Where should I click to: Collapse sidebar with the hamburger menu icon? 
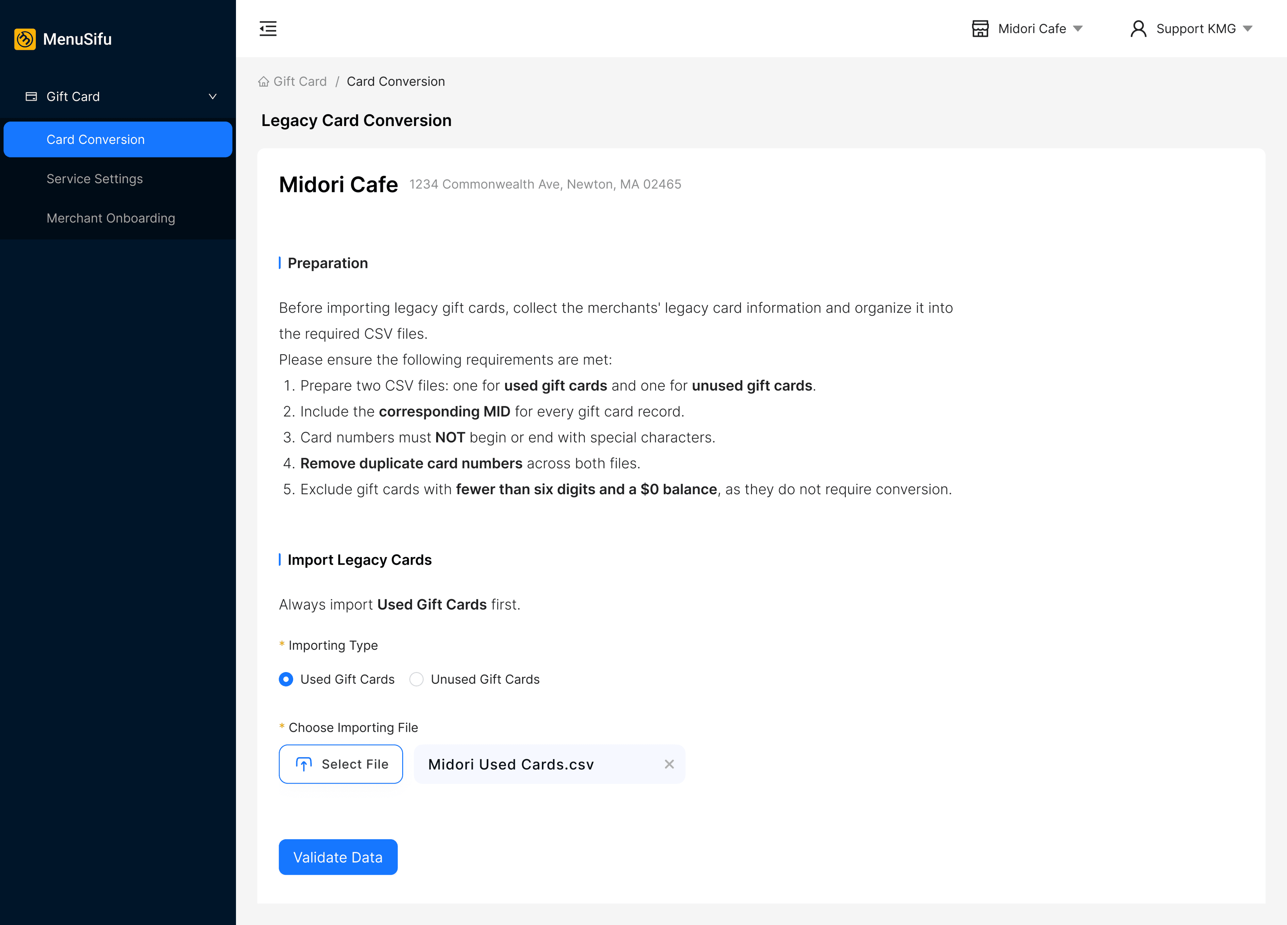pos(268,28)
